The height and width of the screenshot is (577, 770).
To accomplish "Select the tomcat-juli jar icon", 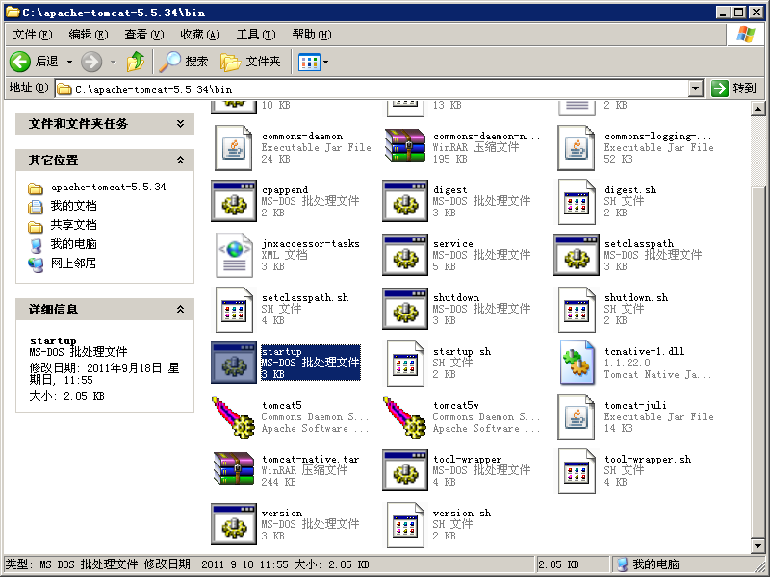I will [x=577, y=417].
